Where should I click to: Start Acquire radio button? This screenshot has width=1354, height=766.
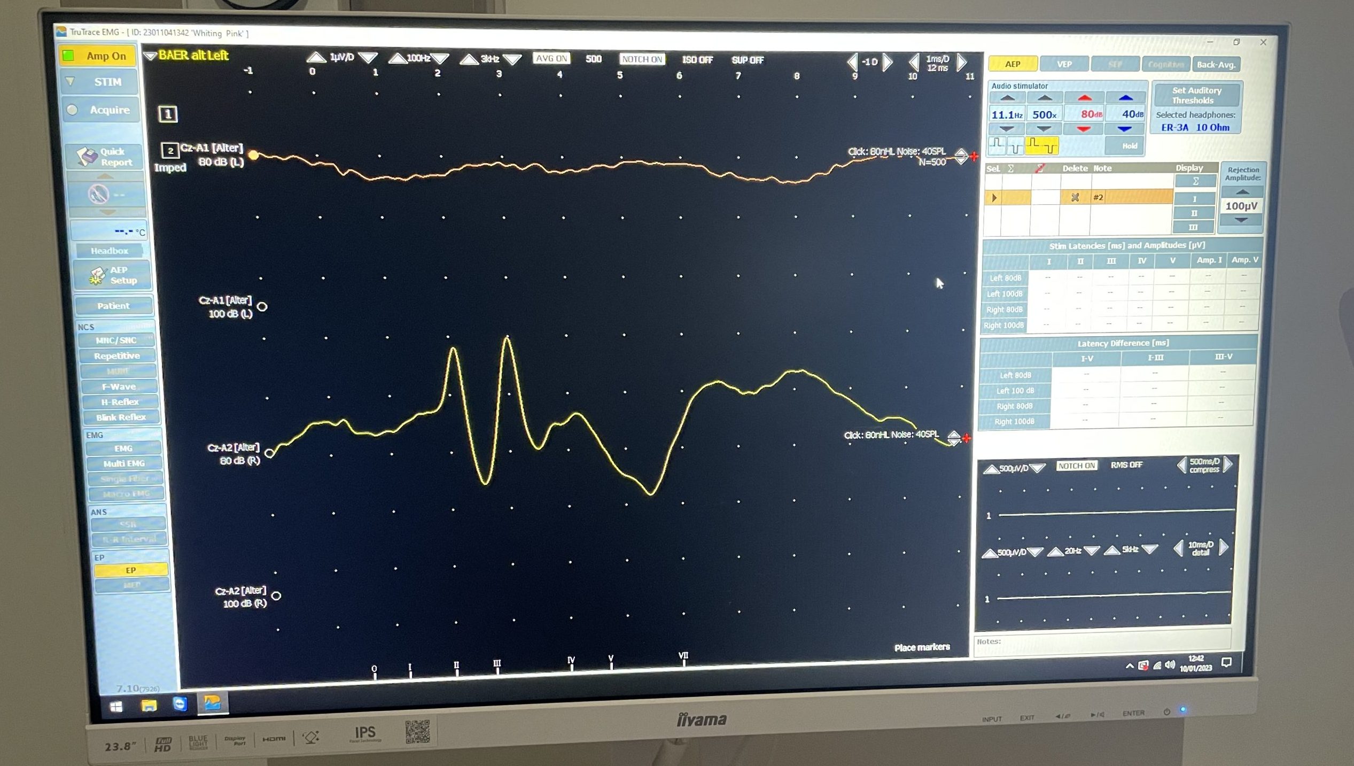coord(73,110)
